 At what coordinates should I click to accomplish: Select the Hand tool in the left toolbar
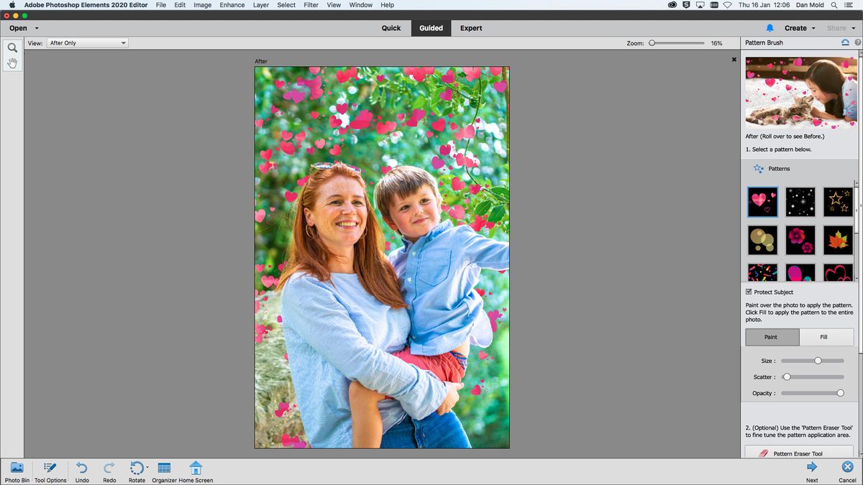tap(12, 63)
